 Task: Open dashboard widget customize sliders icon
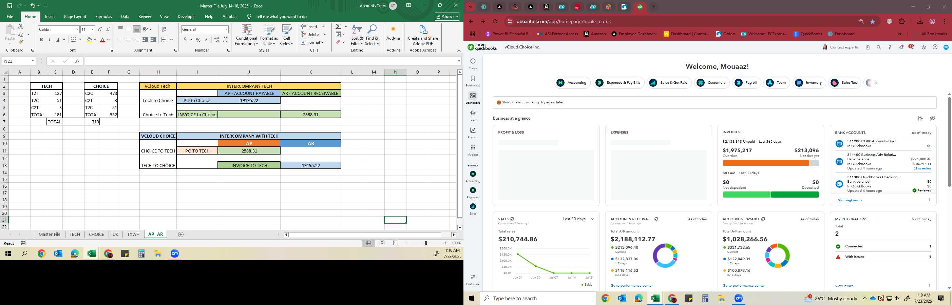click(920, 119)
